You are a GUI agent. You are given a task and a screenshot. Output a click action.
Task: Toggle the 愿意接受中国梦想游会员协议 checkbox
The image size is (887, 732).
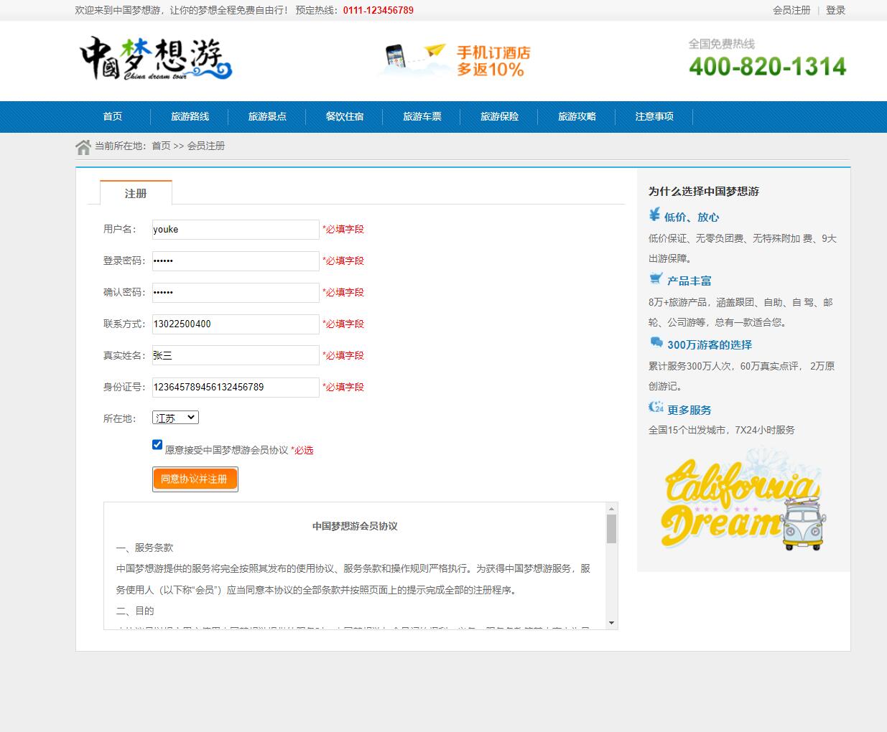pyautogui.click(x=157, y=444)
